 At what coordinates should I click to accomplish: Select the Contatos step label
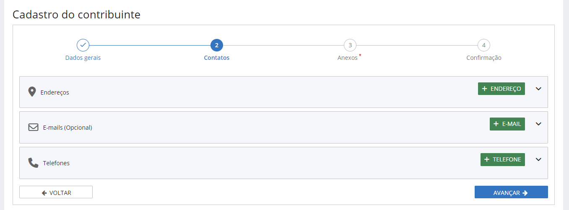[x=217, y=58]
